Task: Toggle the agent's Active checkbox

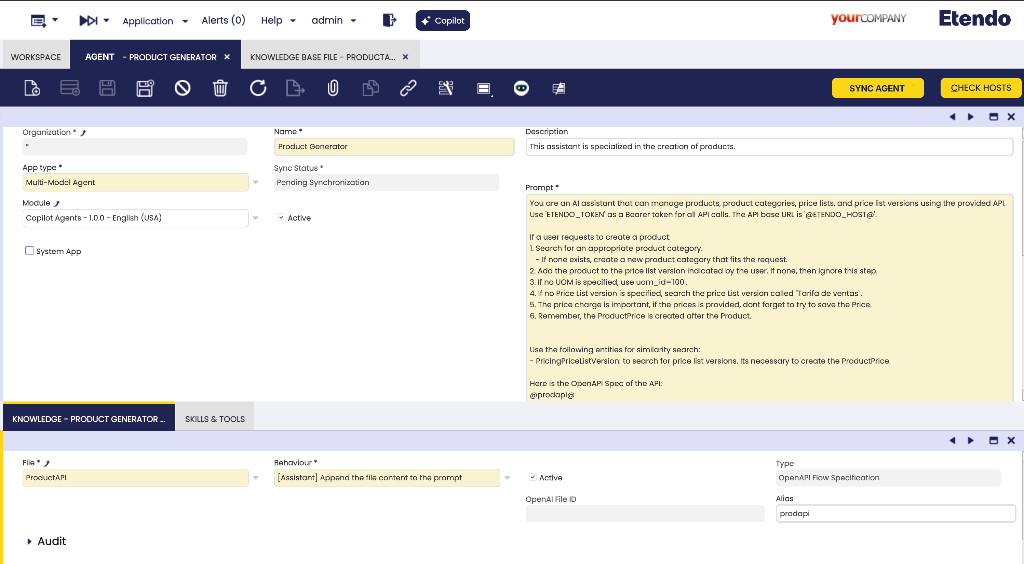Action: [x=281, y=217]
